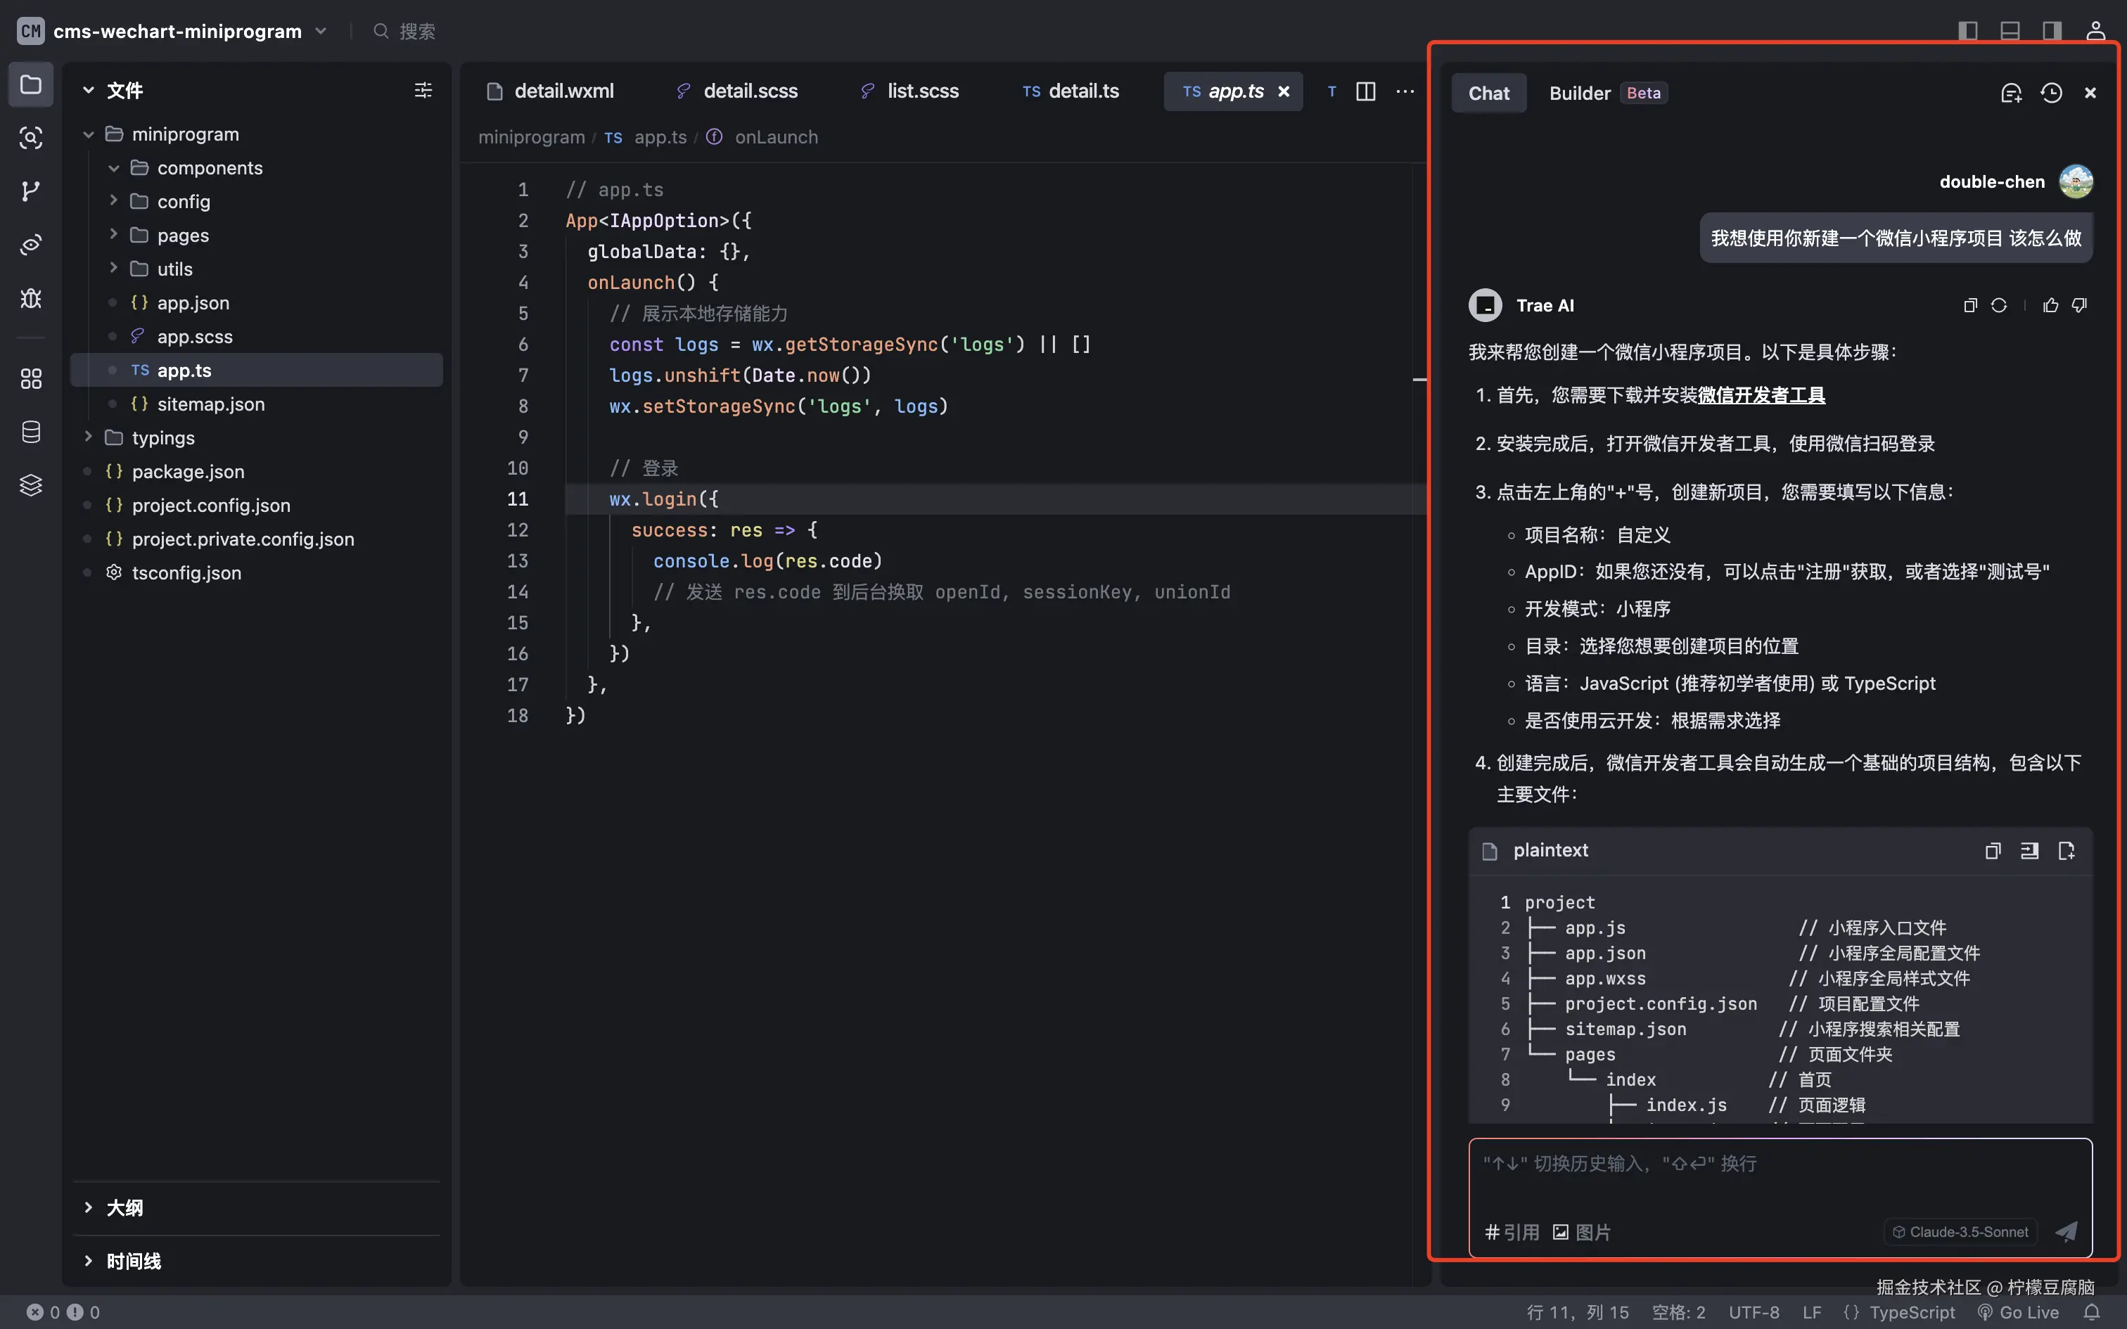Click the send message arrow icon
This screenshot has width=2127, height=1329.
2067,1231
